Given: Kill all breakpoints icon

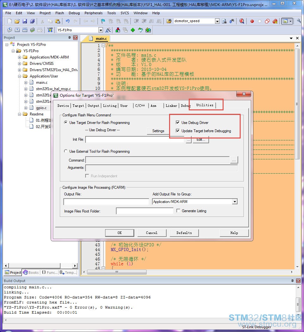Looking at the screenshot, I should pos(275,21).
